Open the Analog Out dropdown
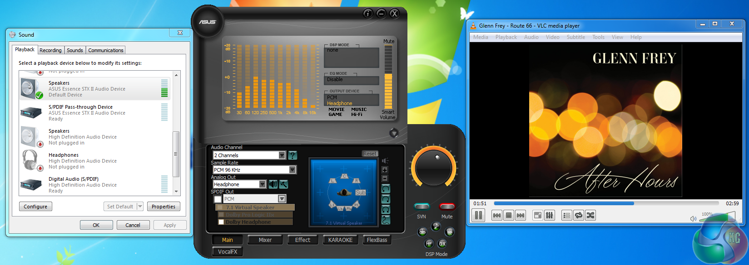 coord(262,184)
